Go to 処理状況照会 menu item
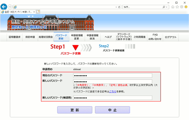The height and width of the screenshot is (120, 189). click(46, 37)
